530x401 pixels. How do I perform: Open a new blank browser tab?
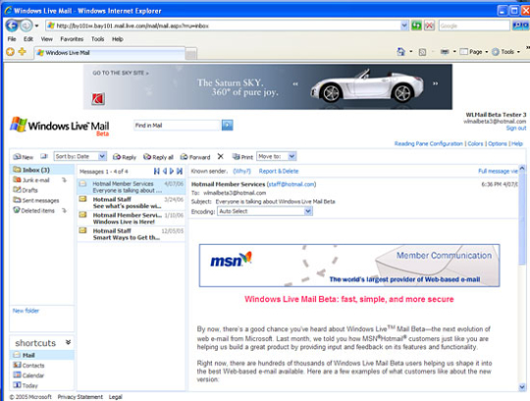click(191, 53)
